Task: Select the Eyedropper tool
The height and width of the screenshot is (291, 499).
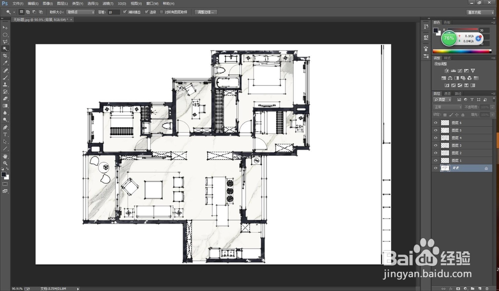Action: click(5, 63)
